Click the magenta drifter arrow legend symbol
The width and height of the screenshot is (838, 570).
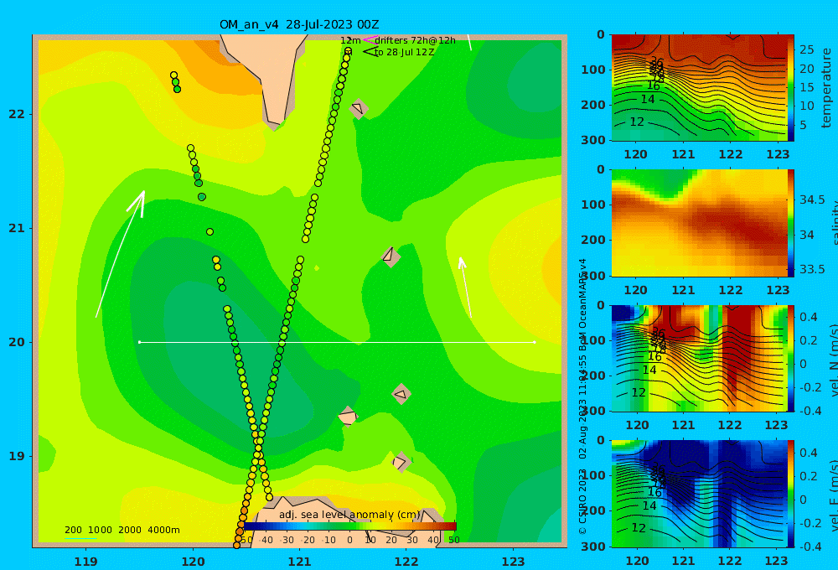tap(370, 40)
